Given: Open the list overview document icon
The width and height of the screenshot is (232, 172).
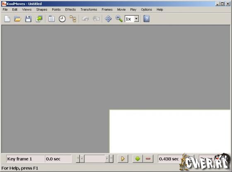Looking at the screenshot, I should [x=51, y=19].
